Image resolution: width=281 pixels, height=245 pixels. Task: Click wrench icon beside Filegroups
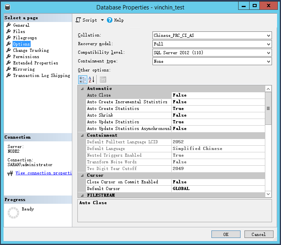(x=8, y=37)
